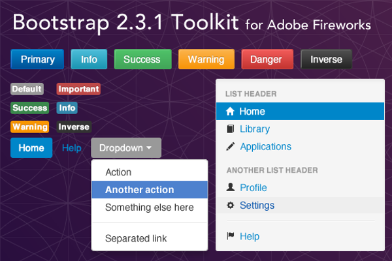Click the user icon beside Profile
The width and height of the screenshot is (392, 261).
pyautogui.click(x=230, y=187)
